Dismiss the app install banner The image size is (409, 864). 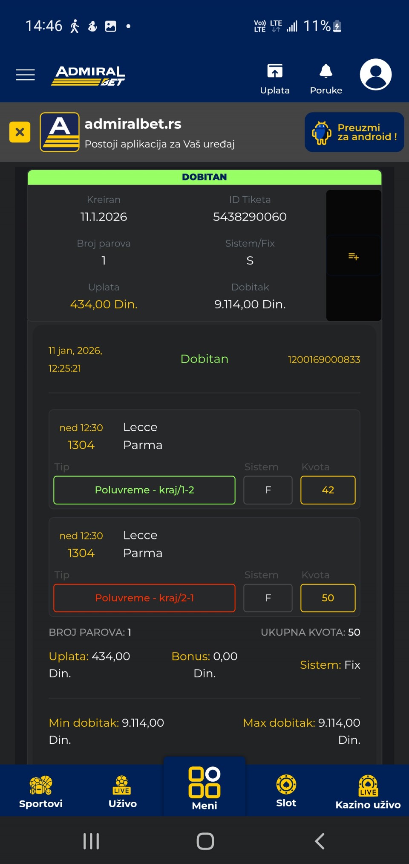tap(20, 132)
